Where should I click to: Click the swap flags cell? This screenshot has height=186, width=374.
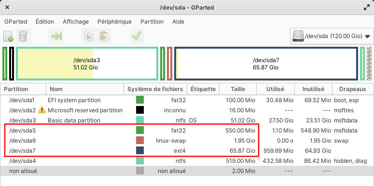point(341,141)
